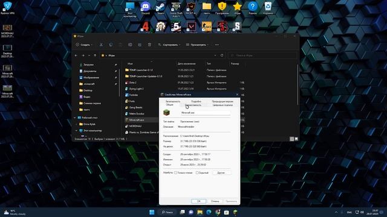The width and height of the screenshot is (387, 217).
Task: Go back using the Explorer back arrow
Action: coord(76,55)
